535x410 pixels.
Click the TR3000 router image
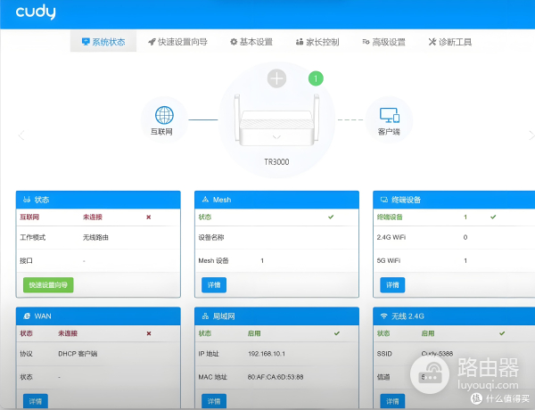[x=276, y=125]
